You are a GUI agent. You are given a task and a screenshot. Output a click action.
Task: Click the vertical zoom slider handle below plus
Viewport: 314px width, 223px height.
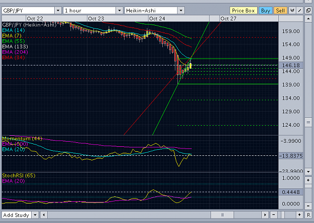308,186
